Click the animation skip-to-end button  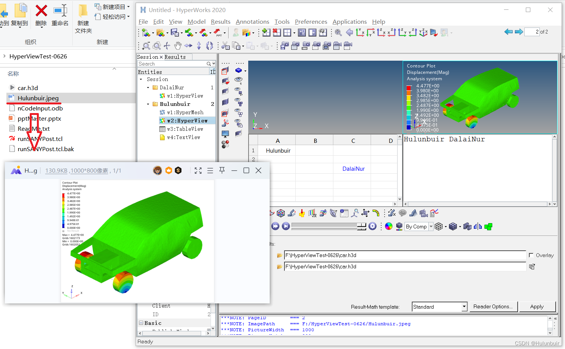click(x=286, y=226)
